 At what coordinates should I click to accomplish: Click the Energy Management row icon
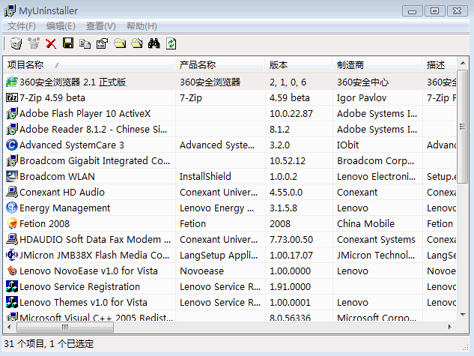click(12, 208)
